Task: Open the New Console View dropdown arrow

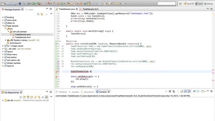Action: (205, 91)
